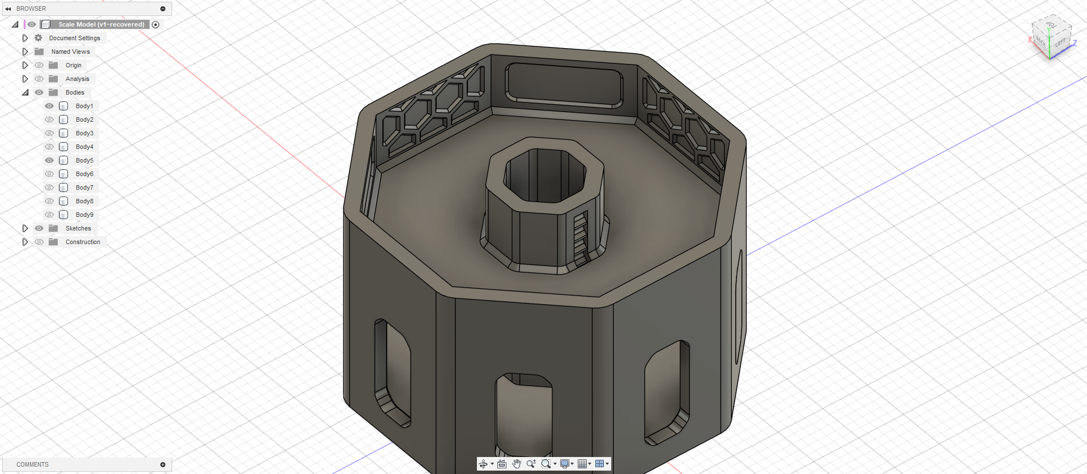Toggle Origin folder visibility eye
This screenshot has height=474, width=1087.
click(x=39, y=65)
